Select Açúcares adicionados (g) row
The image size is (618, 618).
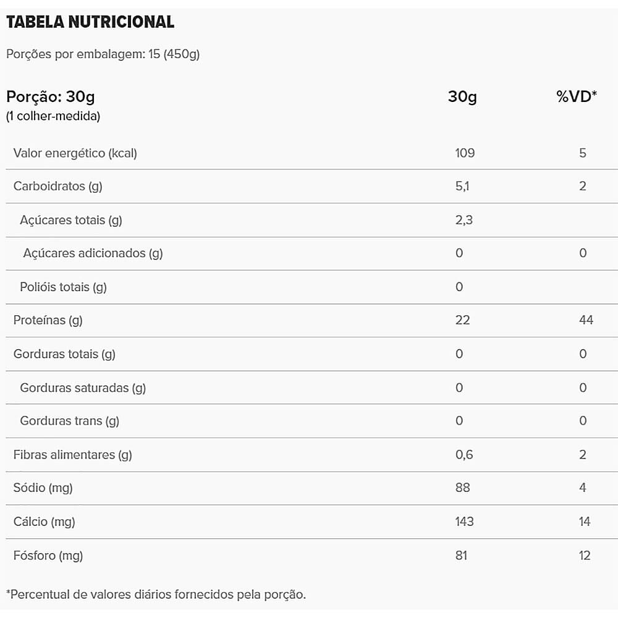(93, 253)
